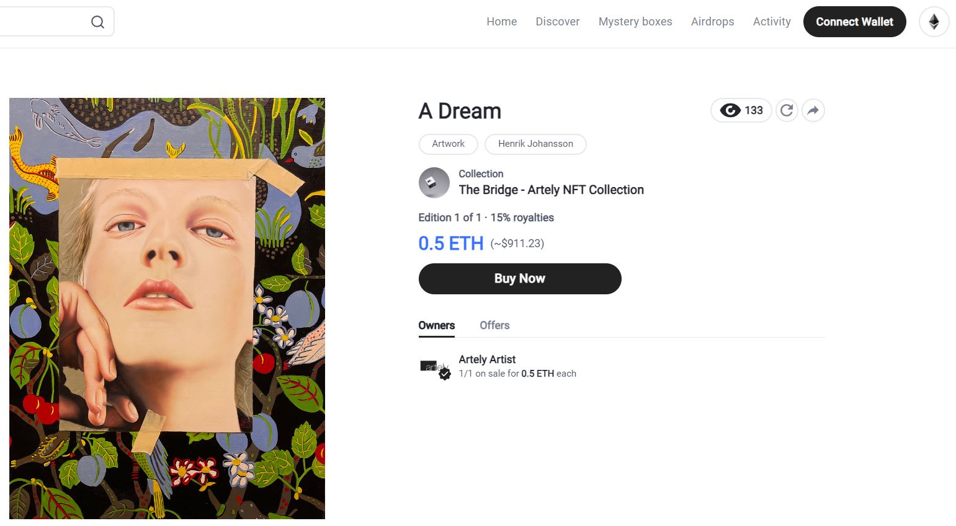The image size is (956, 526).
Task: Open The Bridge - Artely NFT Collection link
Action: click(x=551, y=190)
